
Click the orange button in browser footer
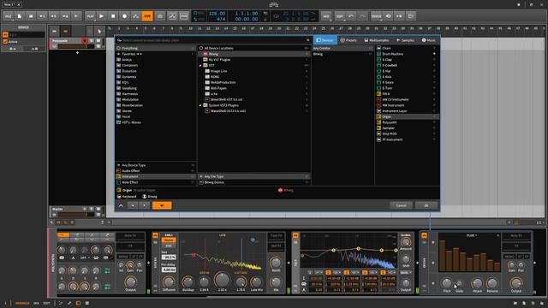[x=162, y=205]
